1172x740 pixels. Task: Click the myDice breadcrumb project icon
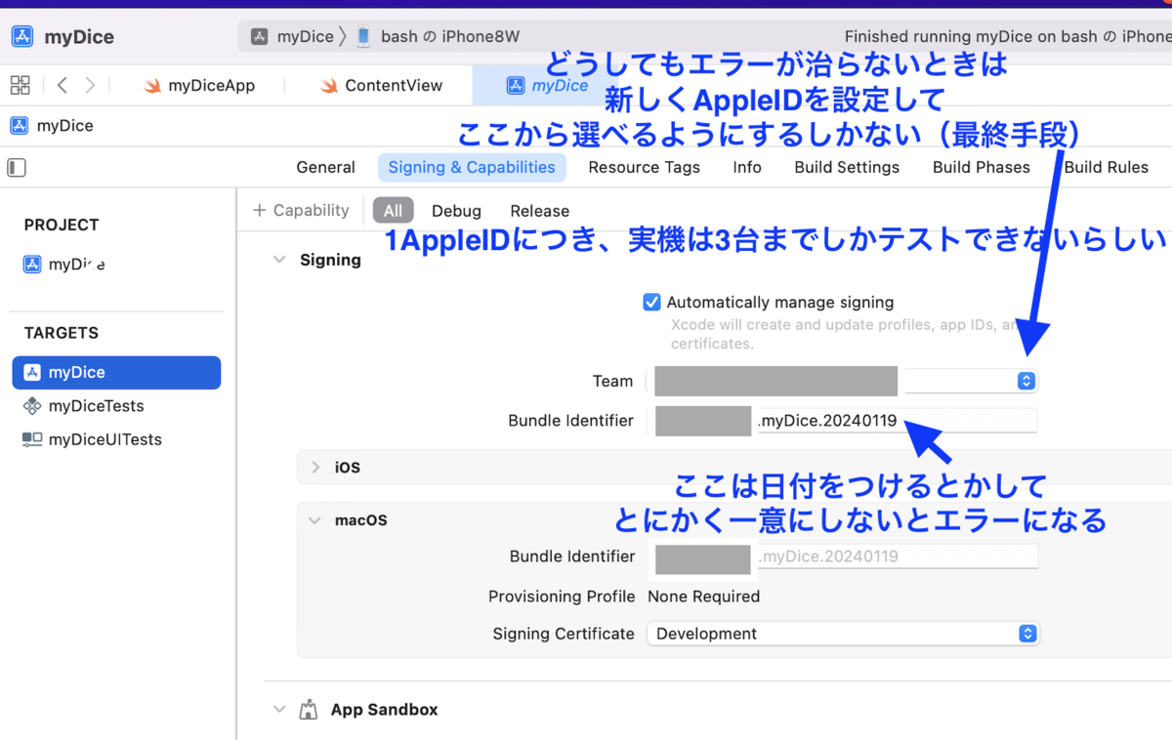[x=19, y=126]
